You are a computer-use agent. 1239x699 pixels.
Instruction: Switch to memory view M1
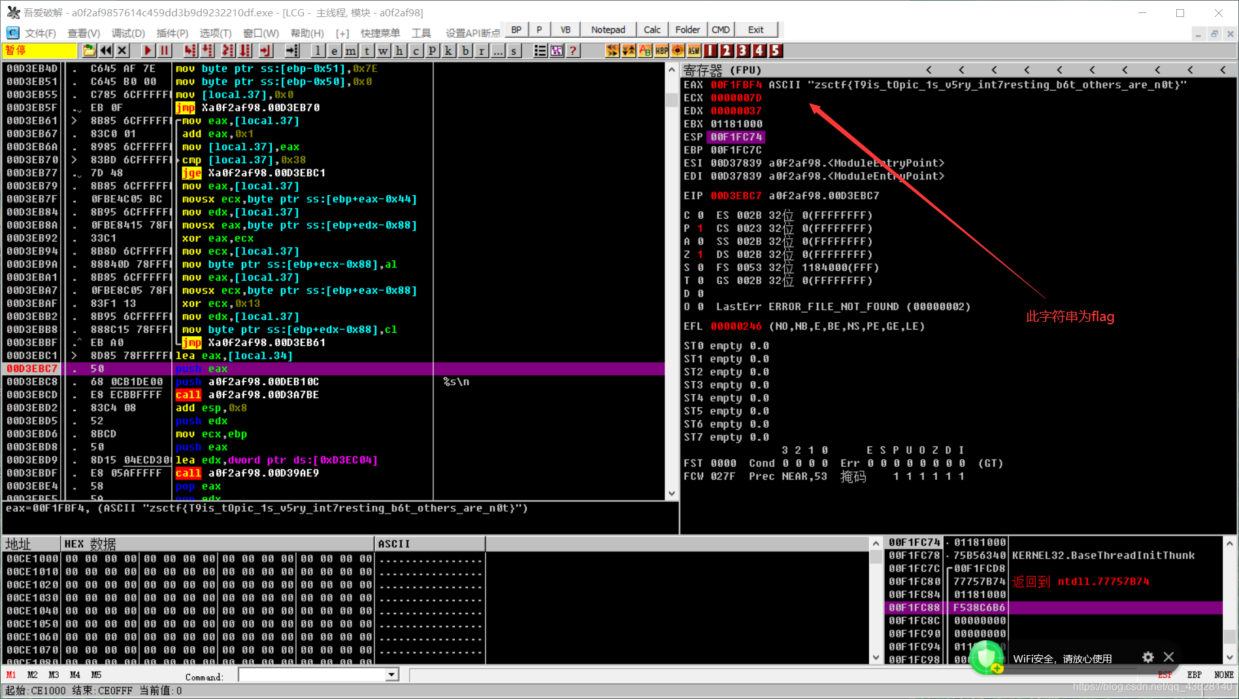[11, 675]
